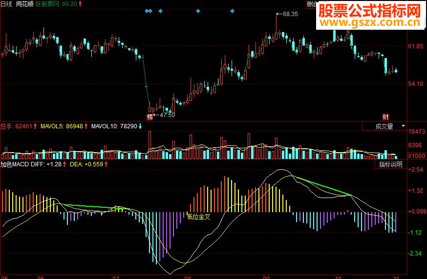Click the 低位金叉 signal label
Viewport: 427px width, 279px height.
pyautogui.click(x=199, y=217)
